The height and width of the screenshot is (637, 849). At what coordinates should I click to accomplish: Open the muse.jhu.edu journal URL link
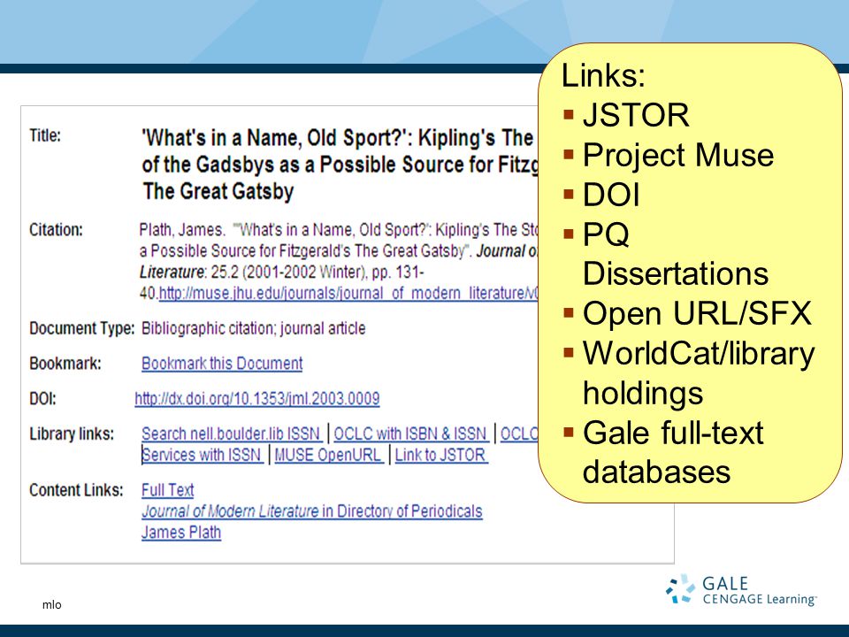[x=348, y=293]
